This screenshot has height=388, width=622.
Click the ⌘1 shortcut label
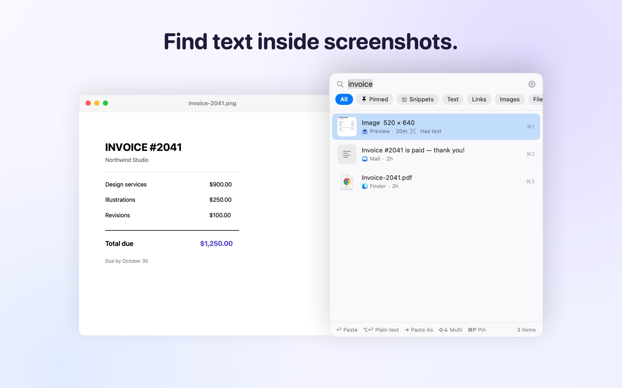531,126
